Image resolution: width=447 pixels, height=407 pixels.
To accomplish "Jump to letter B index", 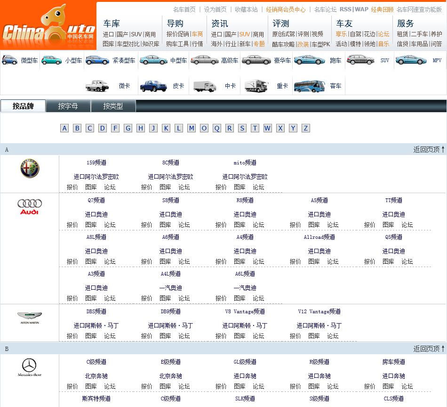I will (77, 128).
